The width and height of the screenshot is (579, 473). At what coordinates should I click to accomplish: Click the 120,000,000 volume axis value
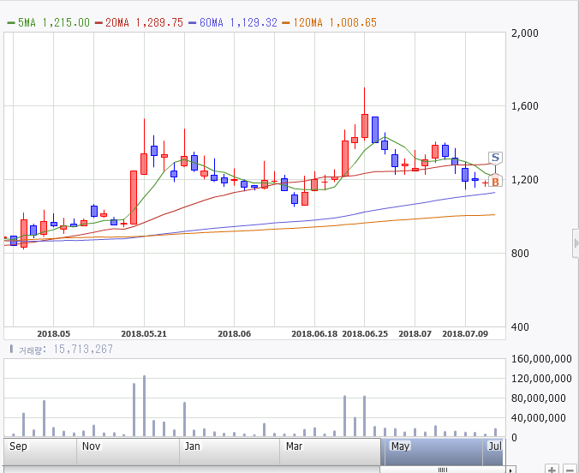(x=541, y=379)
